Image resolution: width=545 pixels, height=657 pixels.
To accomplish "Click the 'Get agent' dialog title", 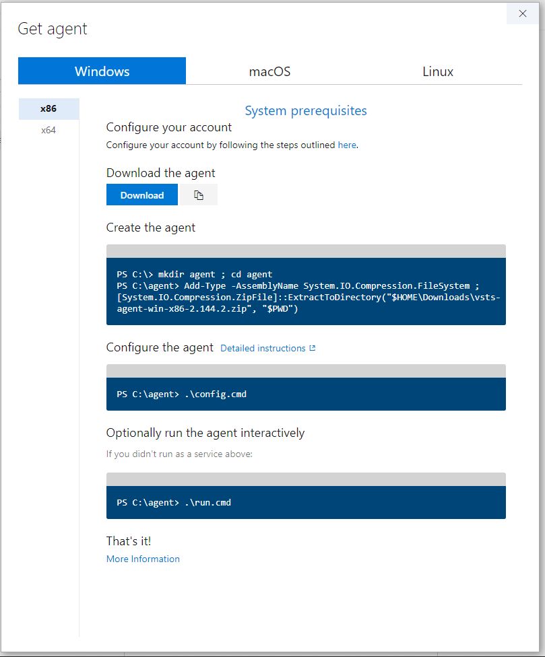I will click(x=53, y=30).
